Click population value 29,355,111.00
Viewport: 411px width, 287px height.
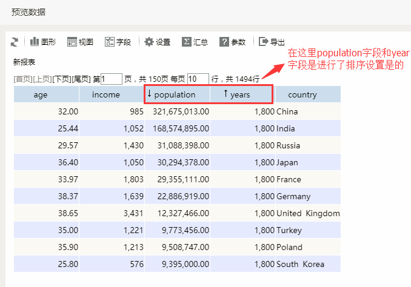click(x=183, y=179)
